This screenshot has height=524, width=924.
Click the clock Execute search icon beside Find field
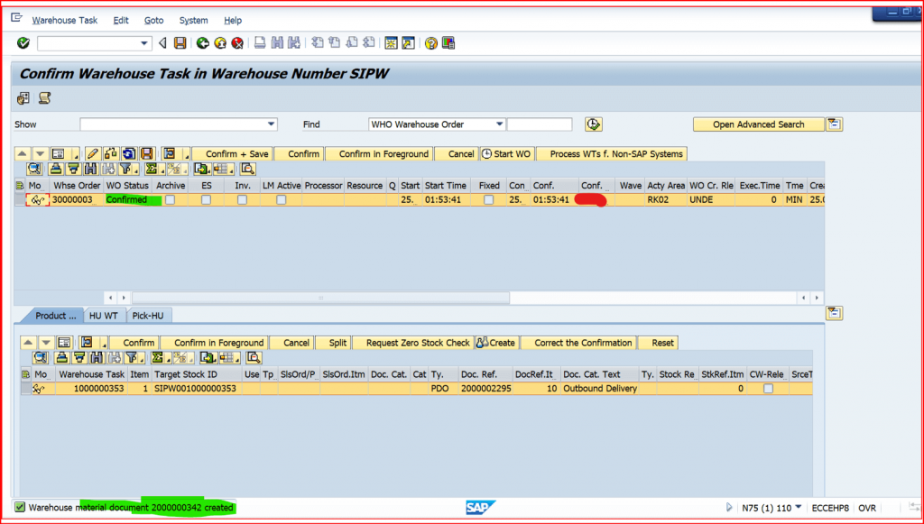(594, 124)
